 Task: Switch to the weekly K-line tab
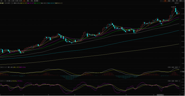28,1
